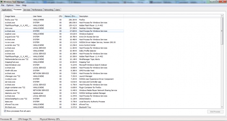Click the Windows Explorer description
The height and width of the screenshot is (121, 227).
(x=86, y=34)
